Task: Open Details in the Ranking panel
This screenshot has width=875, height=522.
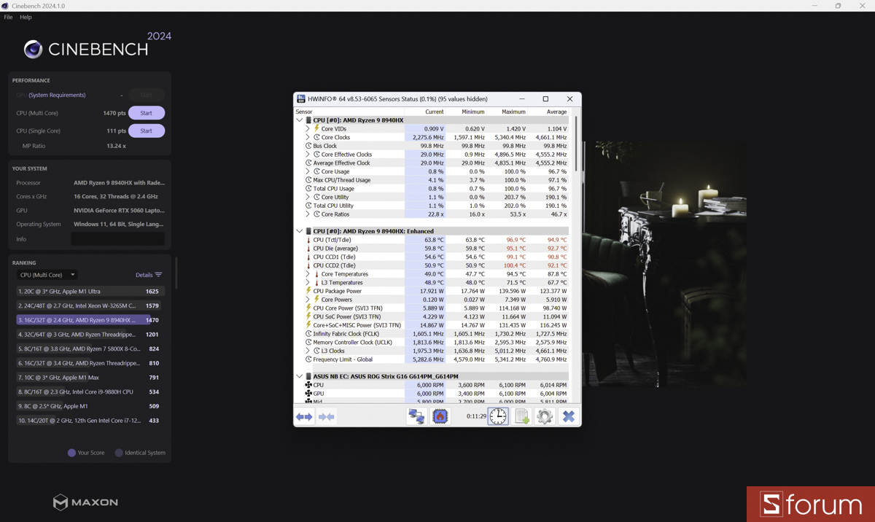Action: pyautogui.click(x=149, y=275)
